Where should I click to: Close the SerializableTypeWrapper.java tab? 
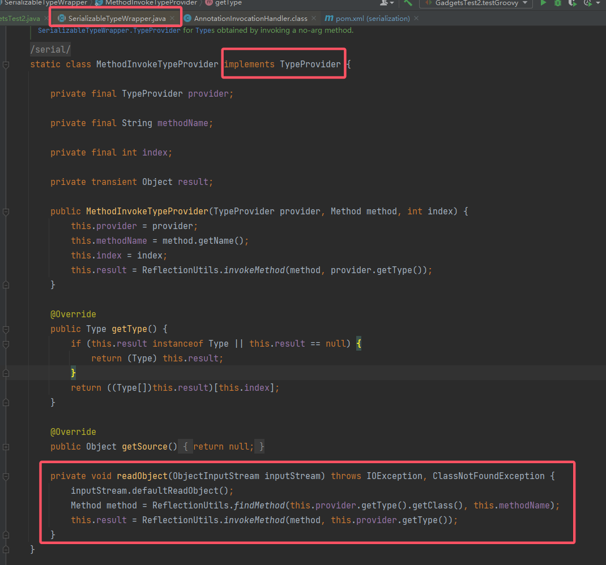tap(172, 19)
